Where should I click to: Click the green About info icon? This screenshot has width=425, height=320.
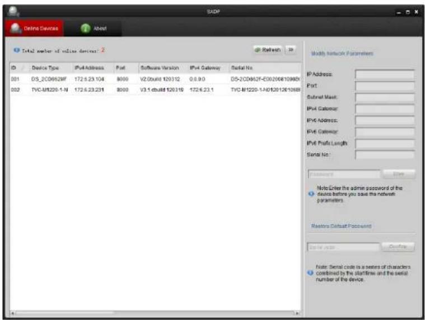(85, 28)
